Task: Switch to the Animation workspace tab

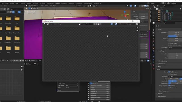Action: pos(64,3)
